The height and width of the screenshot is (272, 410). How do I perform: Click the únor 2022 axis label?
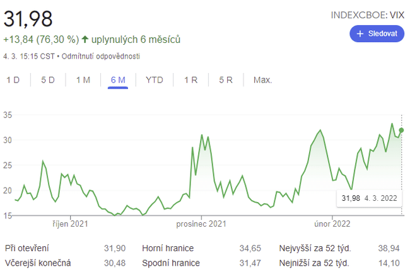332,224
